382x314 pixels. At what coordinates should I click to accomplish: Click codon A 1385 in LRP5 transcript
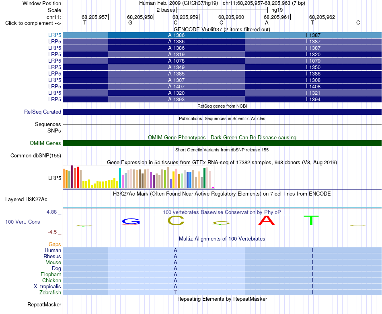[177, 74]
